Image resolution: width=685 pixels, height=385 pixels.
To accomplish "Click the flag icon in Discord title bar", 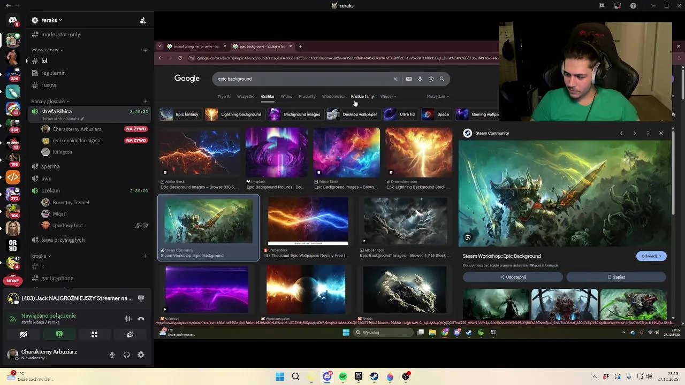I will pos(602,6).
